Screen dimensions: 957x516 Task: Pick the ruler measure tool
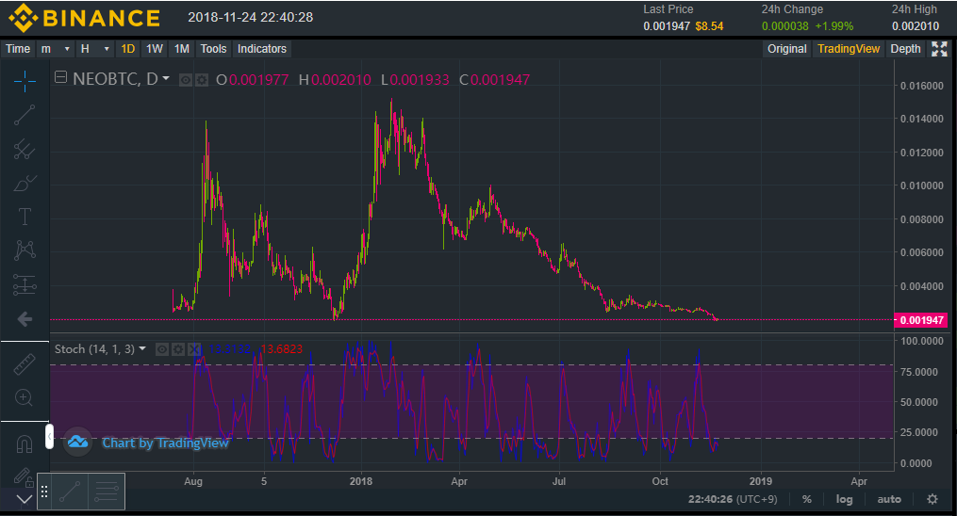point(25,363)
